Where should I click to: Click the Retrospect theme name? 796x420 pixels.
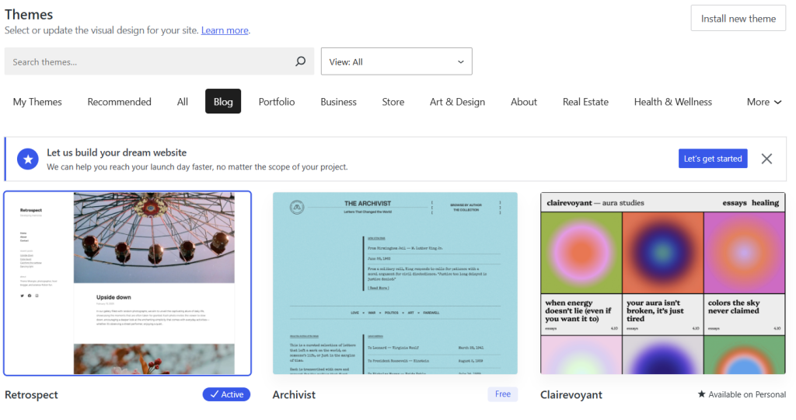click(31, 394)
